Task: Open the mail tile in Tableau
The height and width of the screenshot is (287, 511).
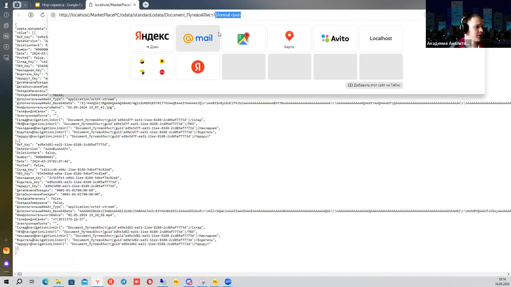Action: (198, 39)
